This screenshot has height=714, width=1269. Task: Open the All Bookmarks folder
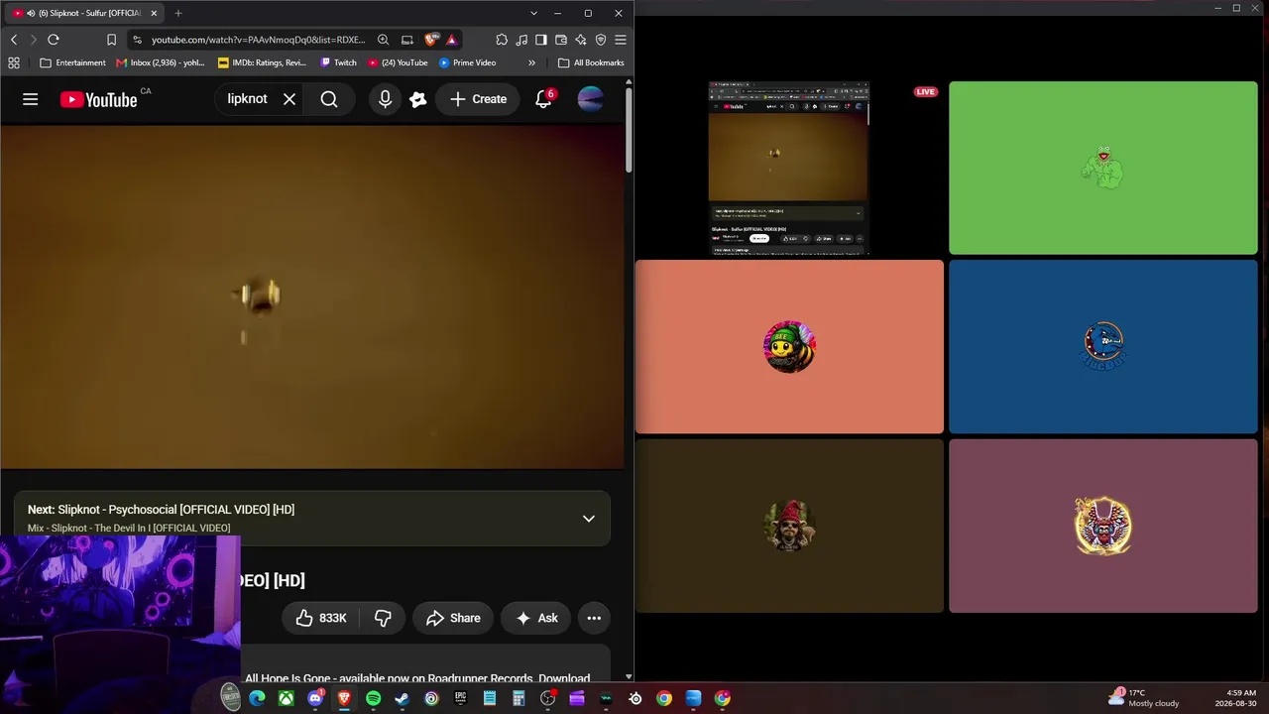point(591,62)
